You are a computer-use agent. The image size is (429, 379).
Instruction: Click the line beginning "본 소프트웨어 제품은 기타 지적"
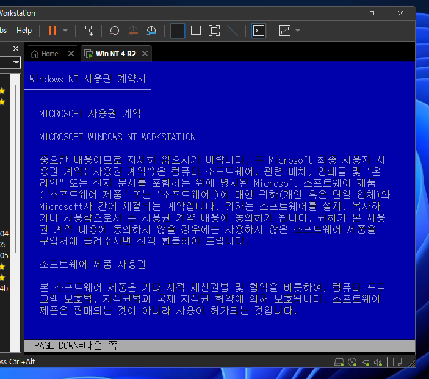(212, 287)
